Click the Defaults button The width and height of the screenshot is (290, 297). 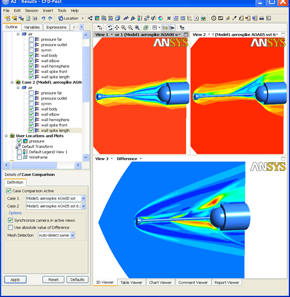[77, 279]
